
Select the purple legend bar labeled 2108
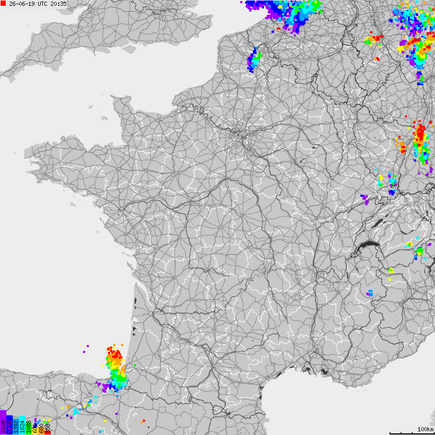pos(3,422)
